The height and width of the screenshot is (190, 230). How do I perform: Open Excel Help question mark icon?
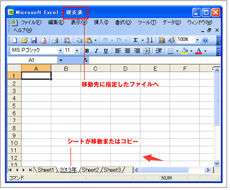[205, 40]
